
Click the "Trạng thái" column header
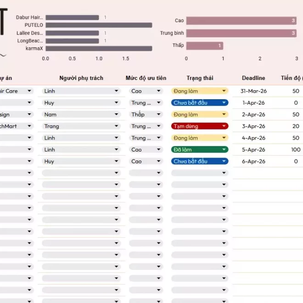coord(200,78)
